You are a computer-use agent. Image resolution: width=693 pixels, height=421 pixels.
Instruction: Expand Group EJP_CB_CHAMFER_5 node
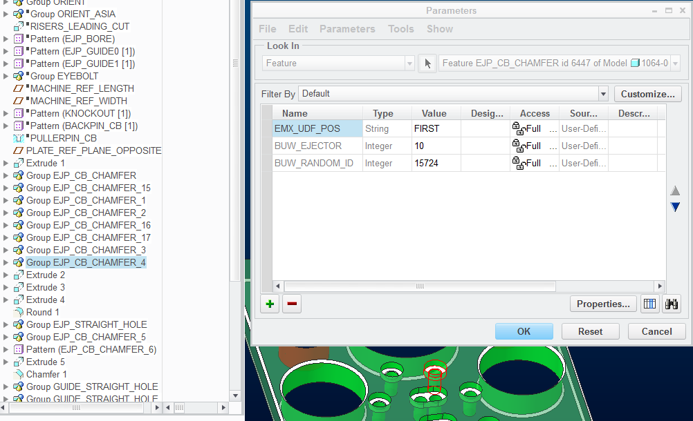coord(6,337)
